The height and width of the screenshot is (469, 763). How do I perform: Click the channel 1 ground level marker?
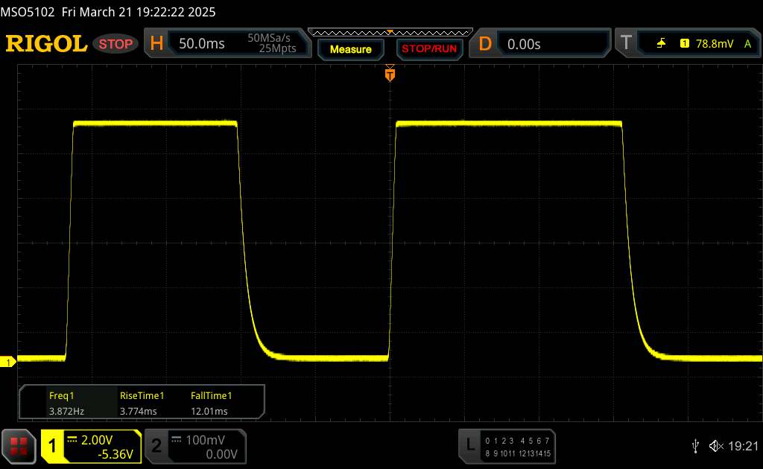point(10,363)
